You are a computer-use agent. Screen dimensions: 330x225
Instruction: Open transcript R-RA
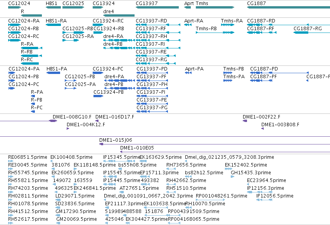pyautogui.click(x=27, y=44)
